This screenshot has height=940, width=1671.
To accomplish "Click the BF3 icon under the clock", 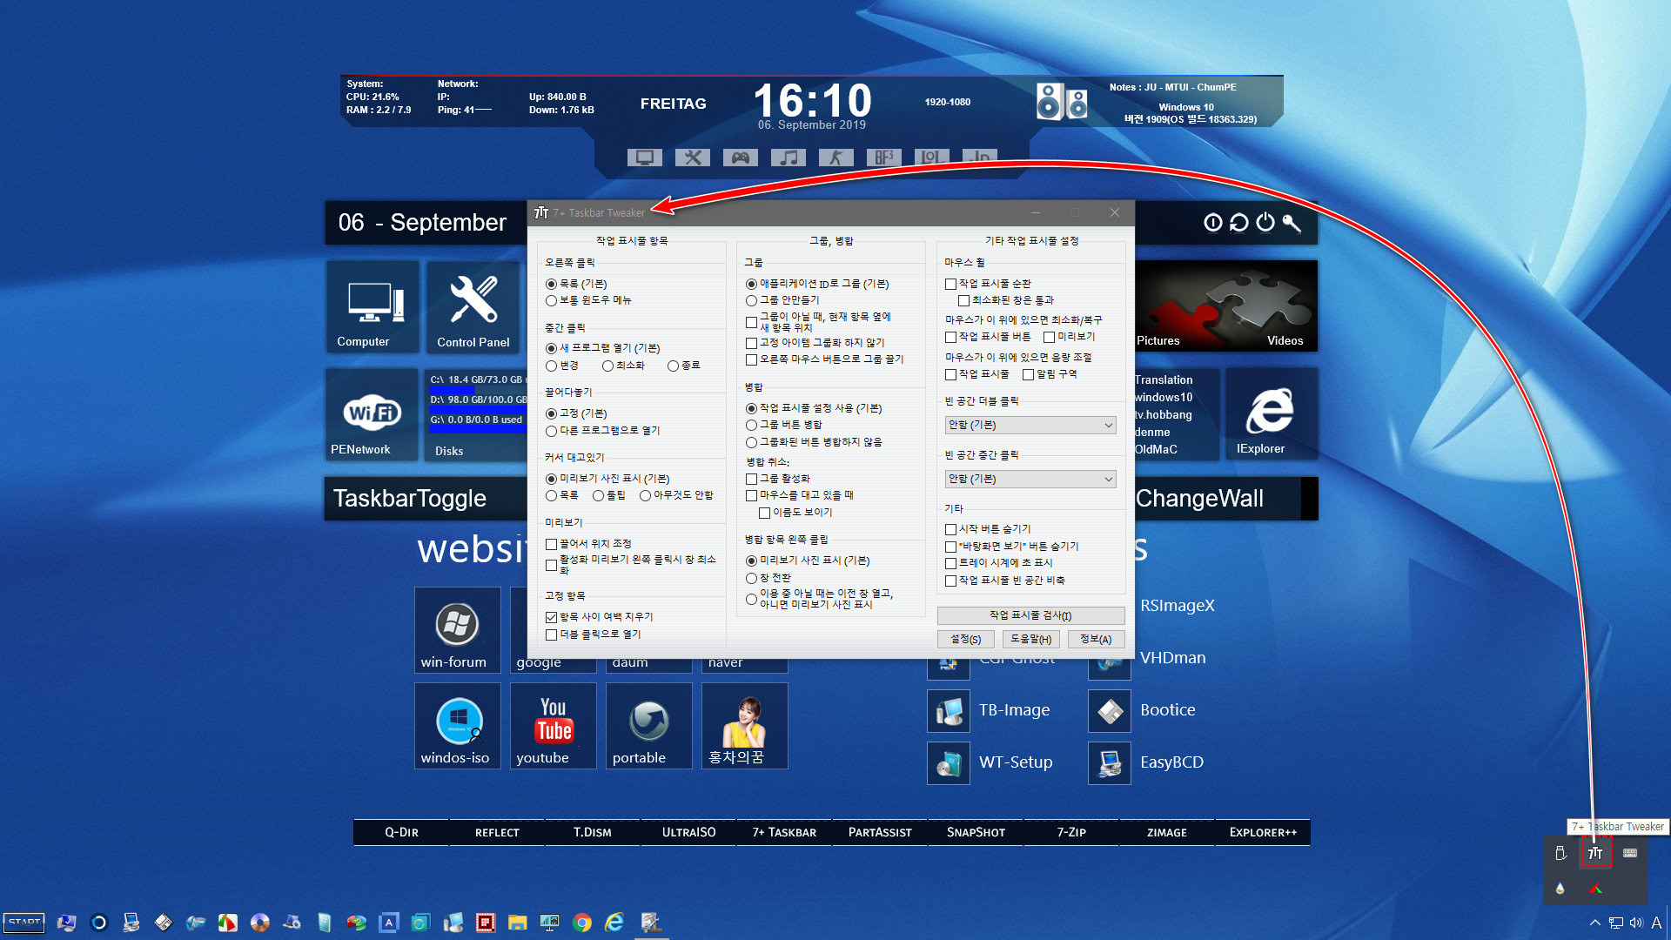I will point(884,158).
